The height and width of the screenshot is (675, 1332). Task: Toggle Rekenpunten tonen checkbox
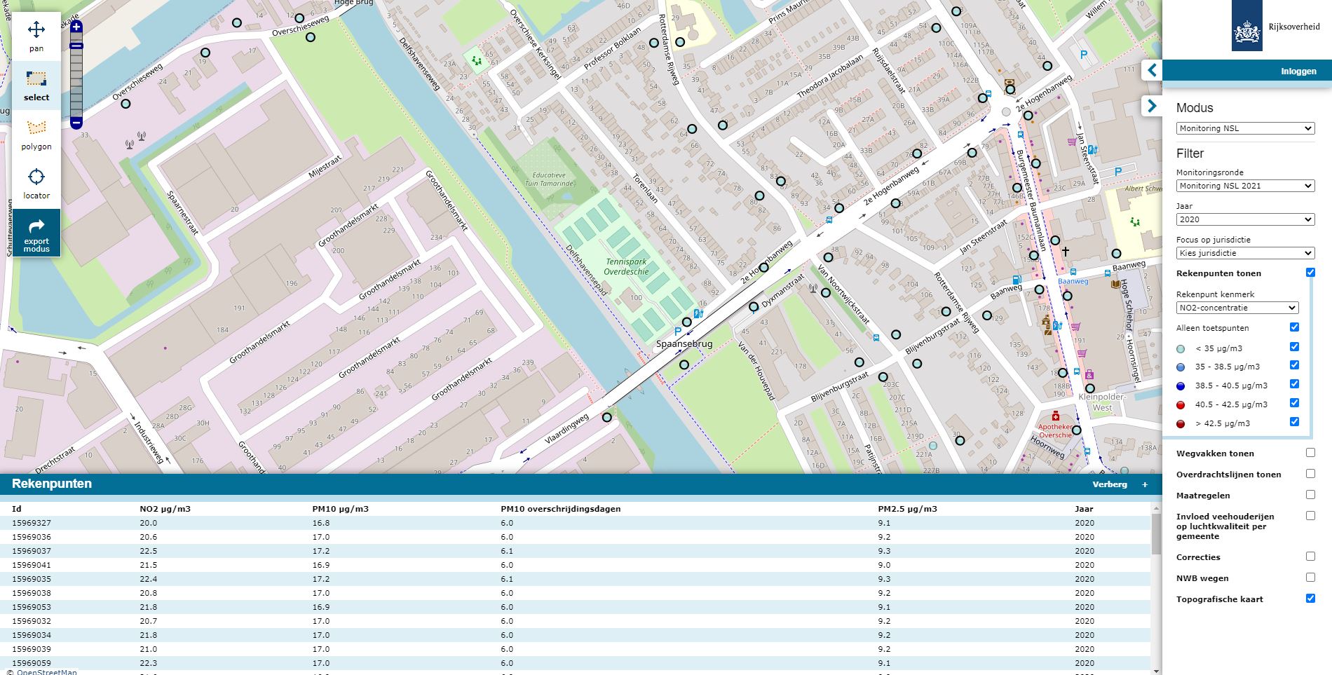(x=1310, y=273)
